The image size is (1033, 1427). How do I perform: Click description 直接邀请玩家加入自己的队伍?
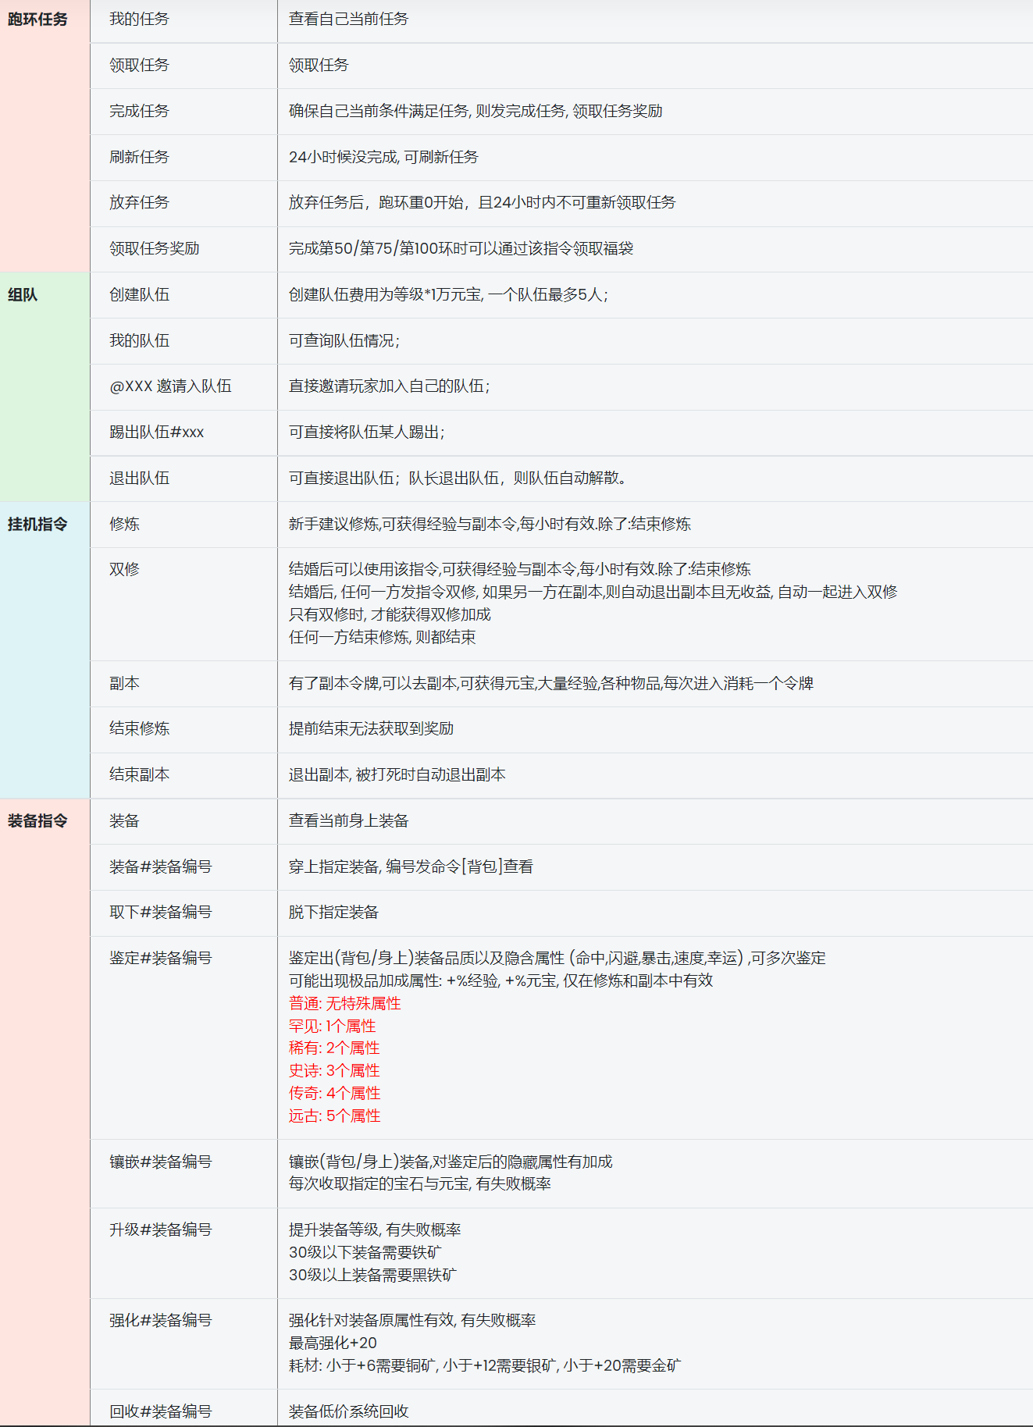tap(390, 386)
